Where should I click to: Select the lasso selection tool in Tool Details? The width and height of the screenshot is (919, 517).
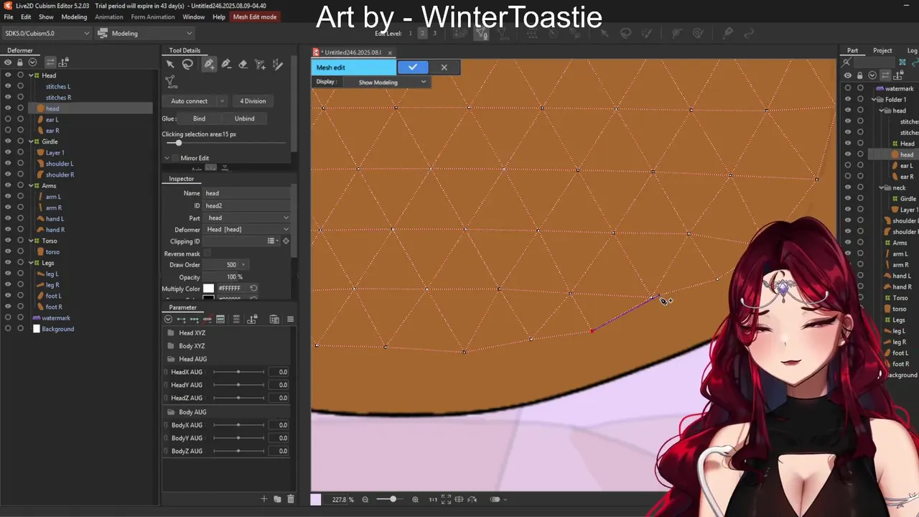[x=187, y=65]
